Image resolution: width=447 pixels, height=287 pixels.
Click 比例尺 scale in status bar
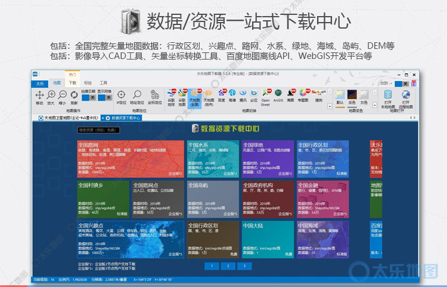(73, 280)
